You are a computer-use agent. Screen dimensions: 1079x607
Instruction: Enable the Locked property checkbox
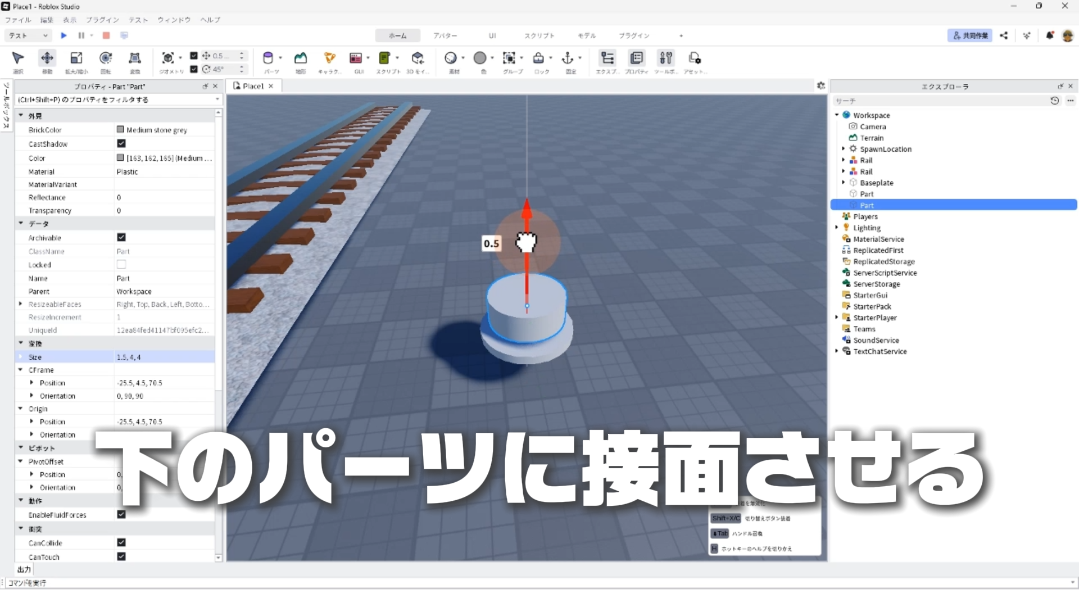[121, 265]
